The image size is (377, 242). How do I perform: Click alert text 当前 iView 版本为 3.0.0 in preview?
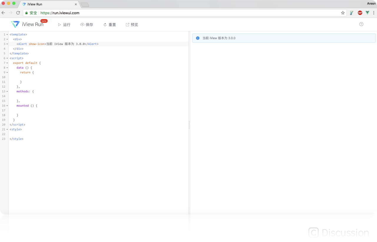tap(219, 38)
